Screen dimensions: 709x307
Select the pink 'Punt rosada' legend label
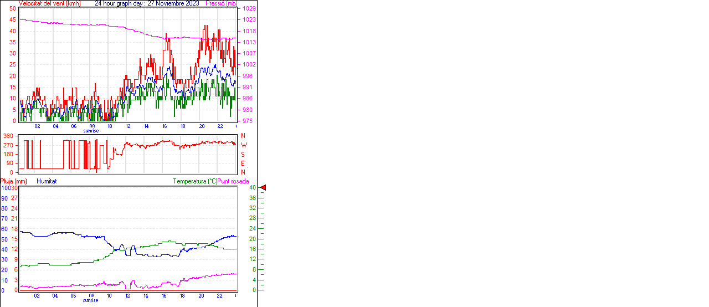pyautogui.click(x=233, y=181)
